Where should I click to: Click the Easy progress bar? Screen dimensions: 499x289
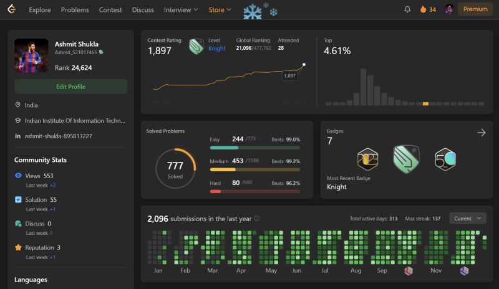pos(255,148)
